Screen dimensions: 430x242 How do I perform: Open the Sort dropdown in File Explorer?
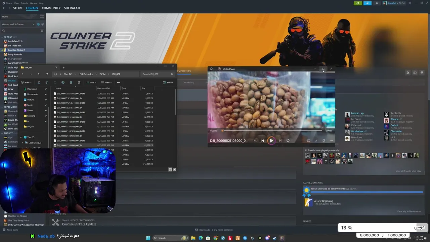(x=91, y=82)
